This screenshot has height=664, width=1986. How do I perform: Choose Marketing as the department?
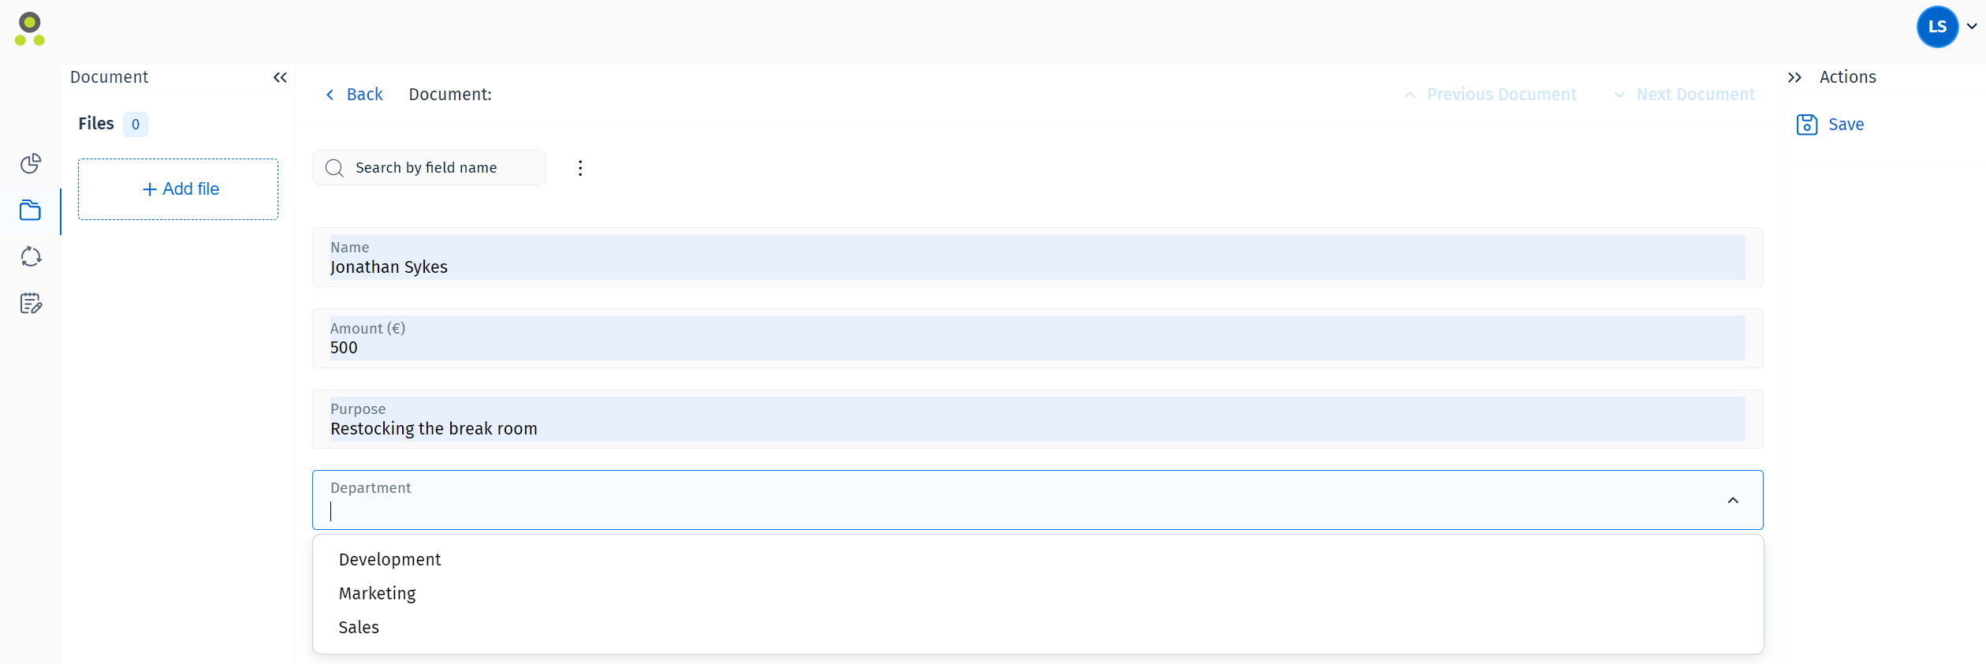pos(377,593)
